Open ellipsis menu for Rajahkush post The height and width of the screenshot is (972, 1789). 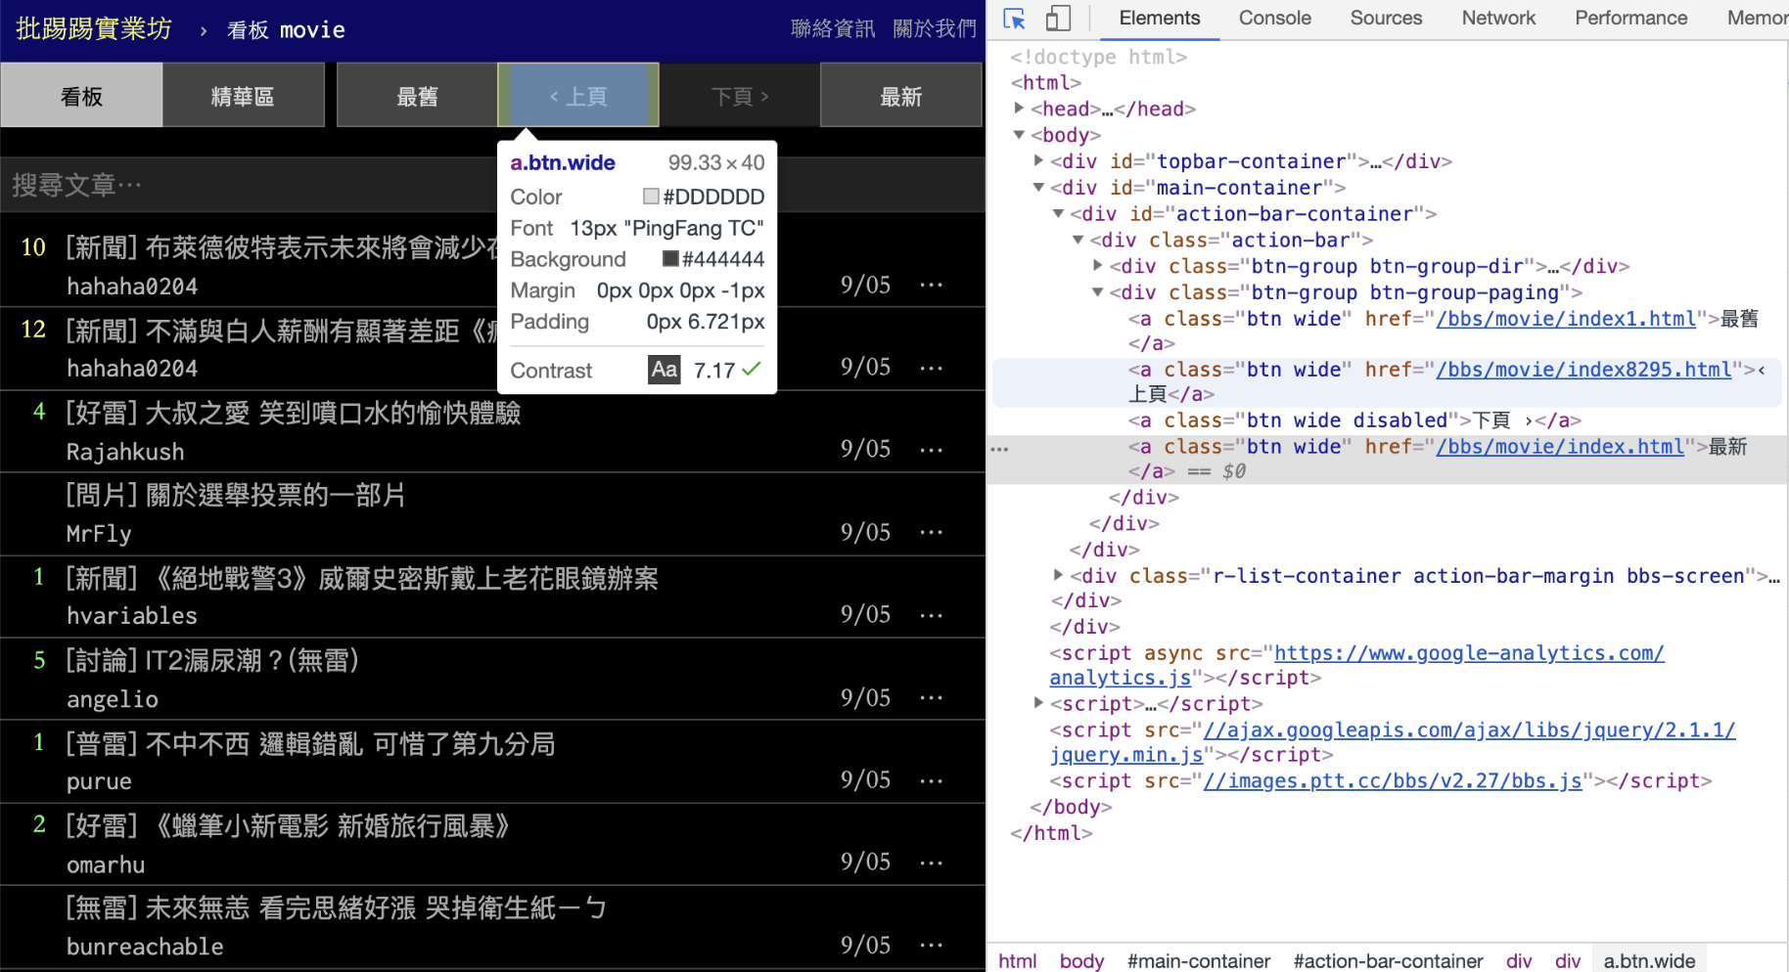tap(931, 450)
